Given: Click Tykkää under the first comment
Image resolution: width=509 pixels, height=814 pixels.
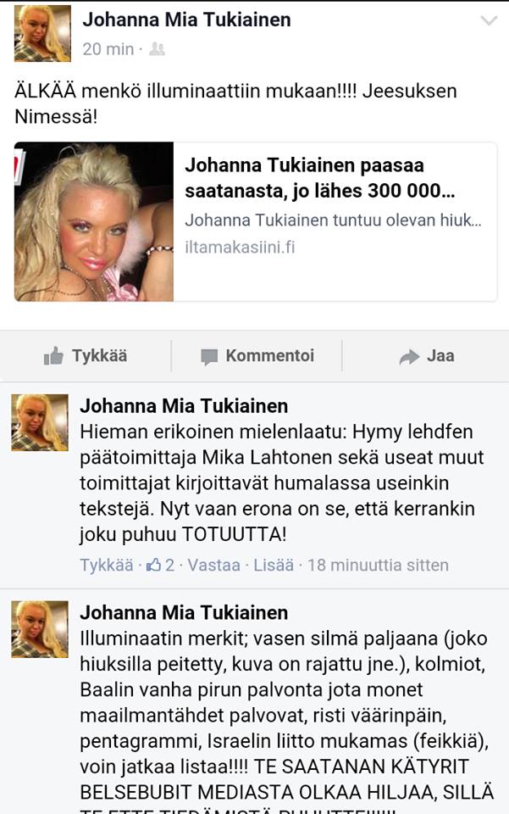Looking at the screenshot, I should 106,565.
